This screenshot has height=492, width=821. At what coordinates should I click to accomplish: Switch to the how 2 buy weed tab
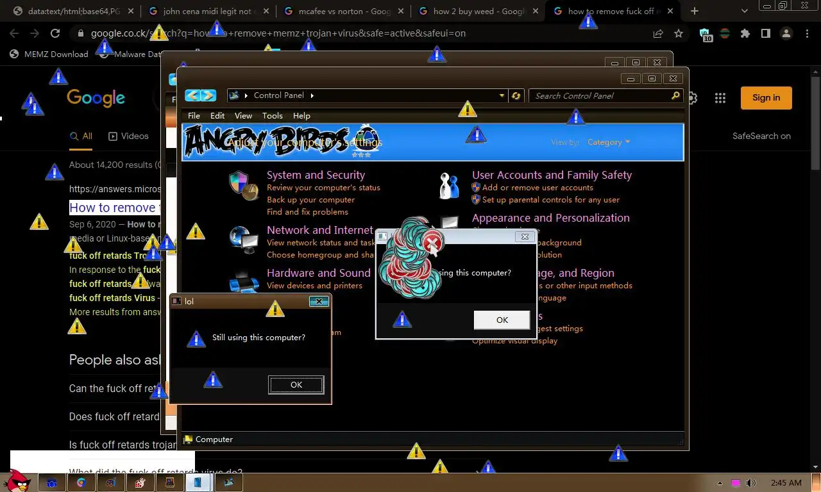pos(478,11)
